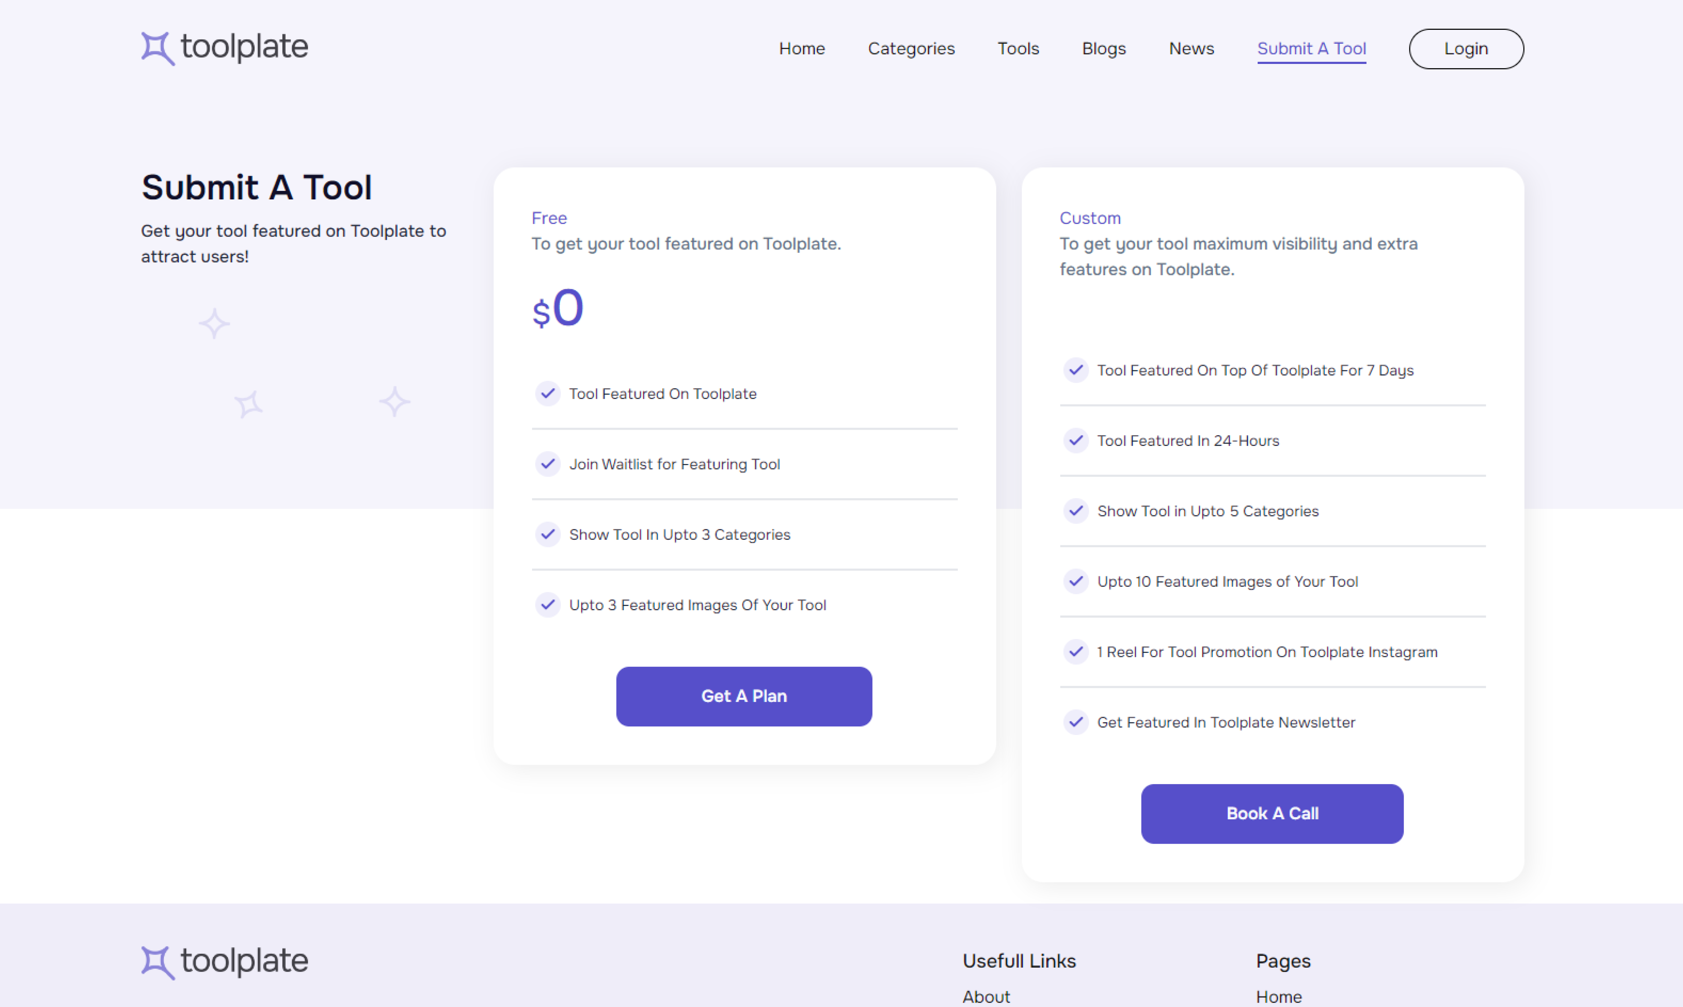1683x1007 pixels.
Task: Click checkmark beside Tool Featured In 24-Hours
Action: pyautogui.click(x=1076, y=440)
